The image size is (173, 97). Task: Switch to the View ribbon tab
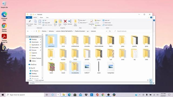click(47, 18)
